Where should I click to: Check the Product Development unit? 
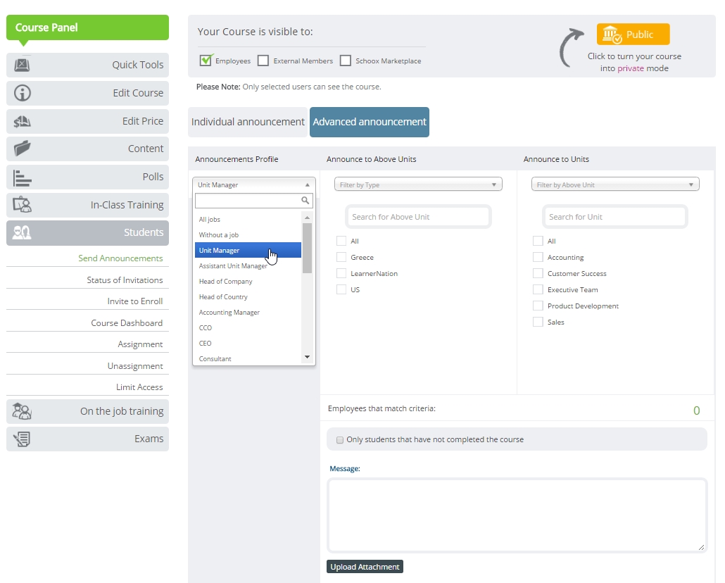538,306
